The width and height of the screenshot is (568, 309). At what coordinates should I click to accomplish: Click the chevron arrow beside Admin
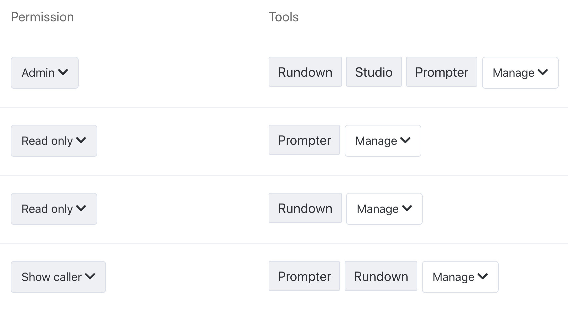(x=63, y=72)
